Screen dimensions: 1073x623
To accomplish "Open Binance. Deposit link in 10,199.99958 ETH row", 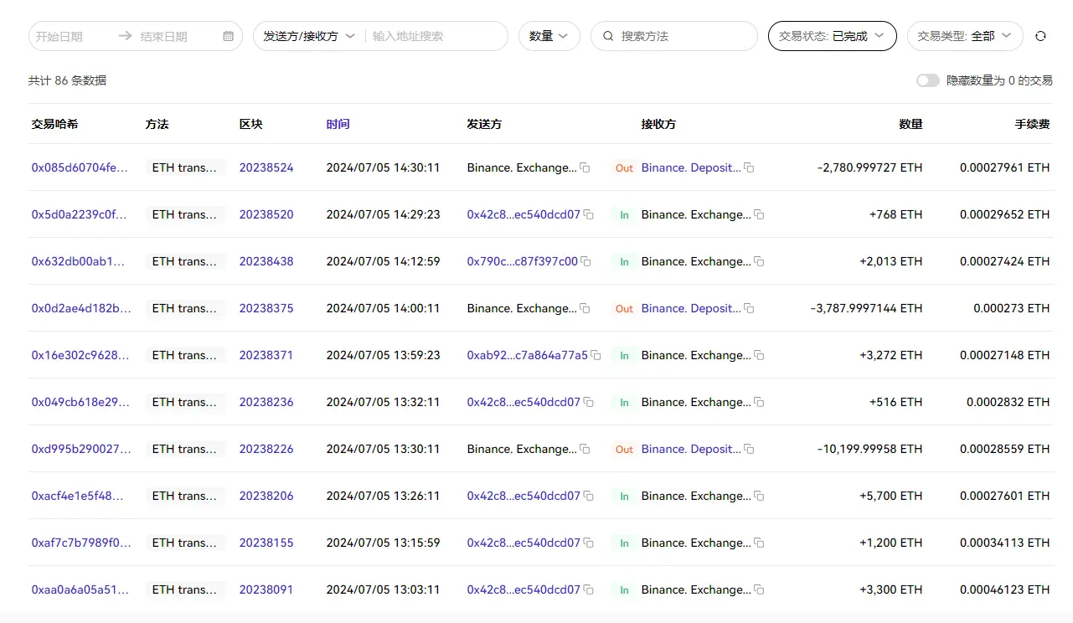I will 690,449.
